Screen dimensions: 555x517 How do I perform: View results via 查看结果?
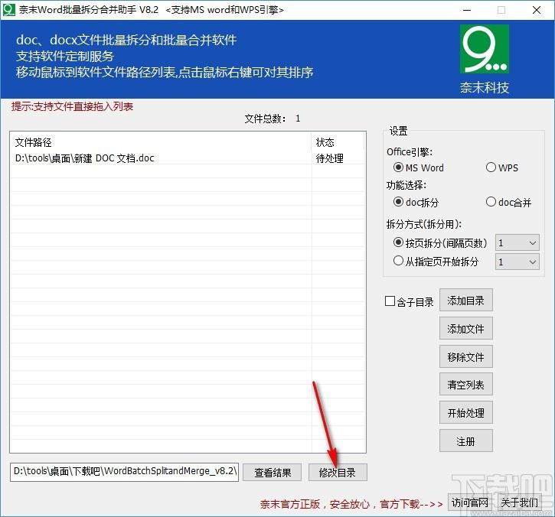coord(273,473)
